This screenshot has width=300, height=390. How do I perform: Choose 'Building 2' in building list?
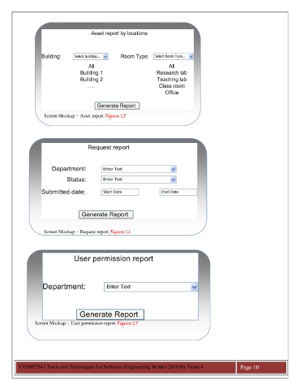(92, 80)
